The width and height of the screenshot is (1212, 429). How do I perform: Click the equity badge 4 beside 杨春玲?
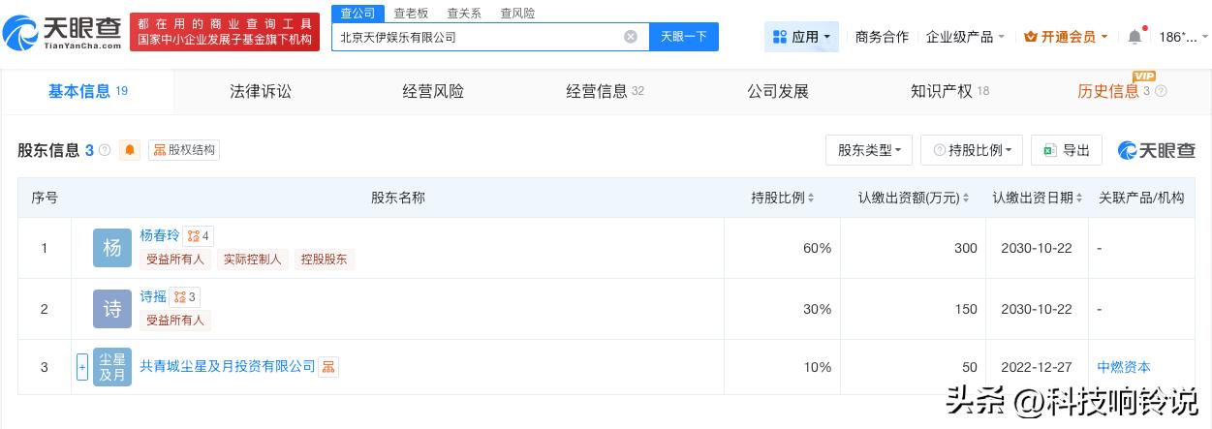tap(199, 235)
